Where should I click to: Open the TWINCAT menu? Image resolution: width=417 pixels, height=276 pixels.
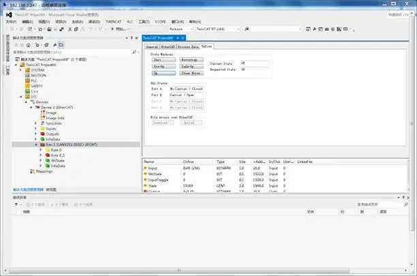[113, 22]
